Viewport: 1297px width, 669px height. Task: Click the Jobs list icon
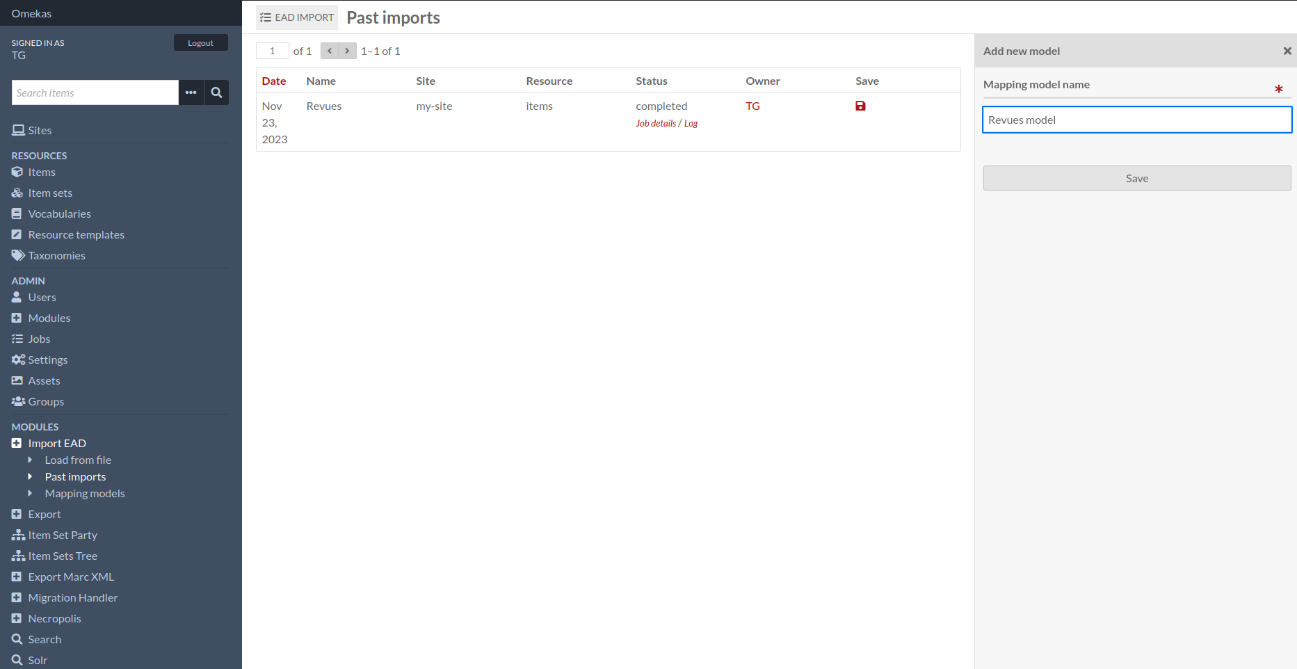pyautogui.click(x=17, y=339)
